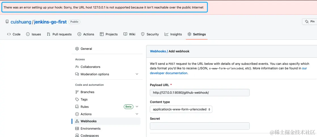Expand Moderation options section
The width and height of the screenshot is (317, 137).
click(x=137, y=74)
